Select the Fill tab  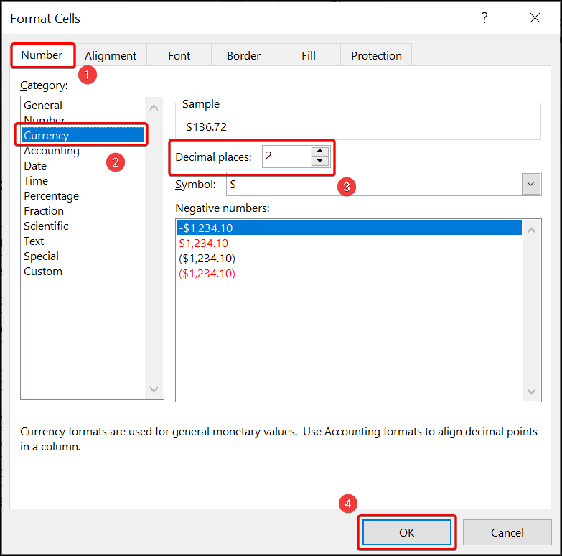click(309, 55)
